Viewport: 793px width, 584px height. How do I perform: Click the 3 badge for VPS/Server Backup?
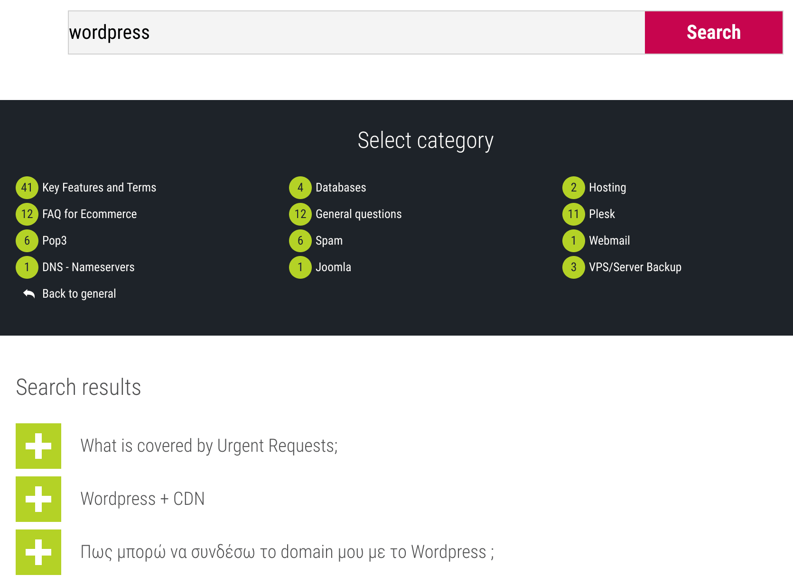pyautogui.click(x=574, y=267)
